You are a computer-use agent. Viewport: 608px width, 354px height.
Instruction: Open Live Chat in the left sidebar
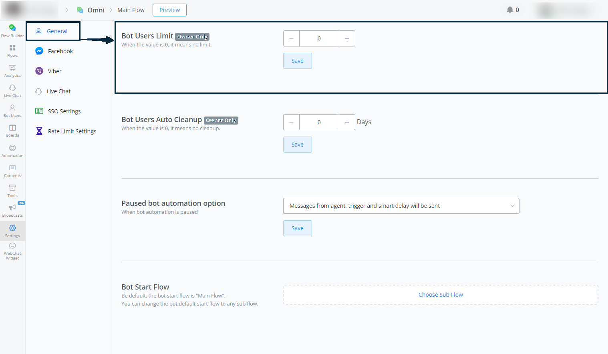point(12,91)
